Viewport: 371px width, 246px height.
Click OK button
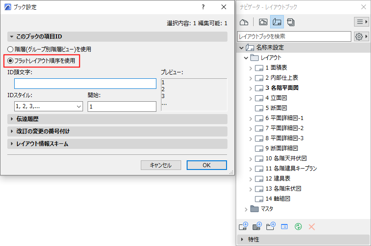pyautogui.click(x=206, y=165)
